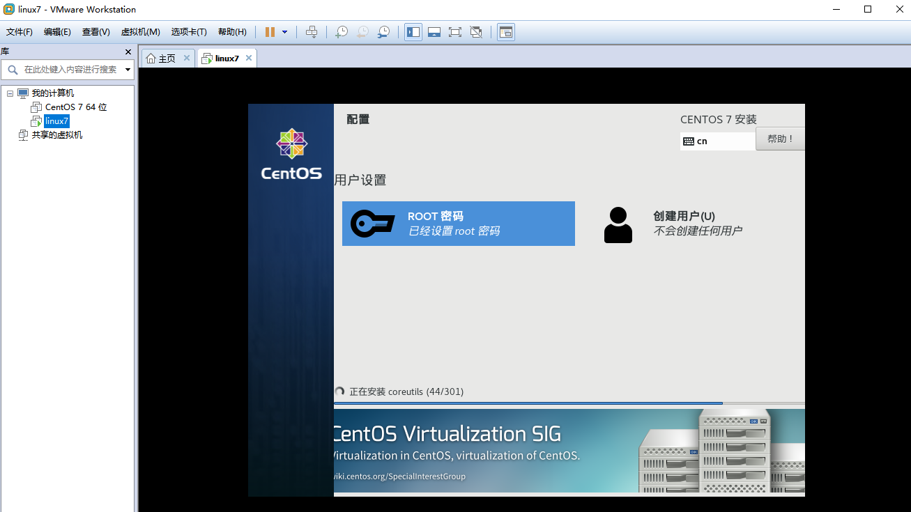Send Ctrl+Alt+Del to the guest via toolbar icon
Image resolution: width=911 pixels, height=512 pixels.
coord(312,32)
